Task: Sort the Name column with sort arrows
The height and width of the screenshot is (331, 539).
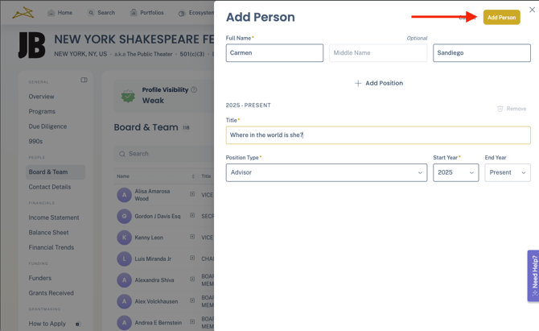Action: click(x=193, y=176)
